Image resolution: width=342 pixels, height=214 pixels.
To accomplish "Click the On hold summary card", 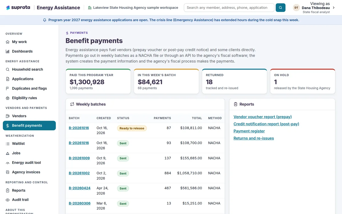I will [303, 81].
